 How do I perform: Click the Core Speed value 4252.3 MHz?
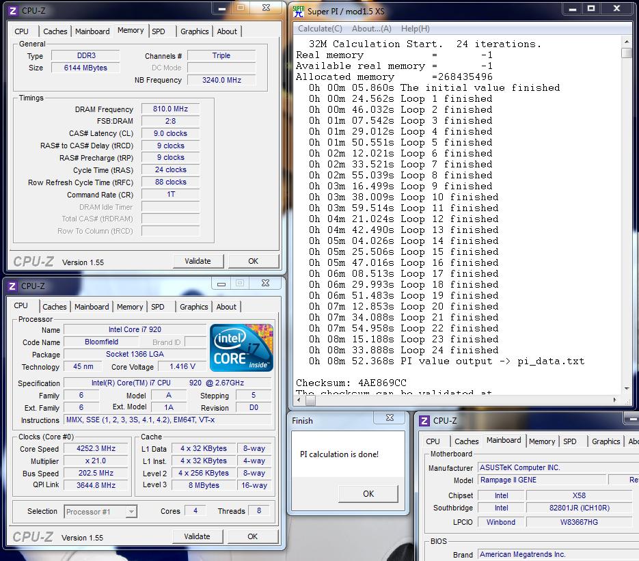[x=96, y=448]
